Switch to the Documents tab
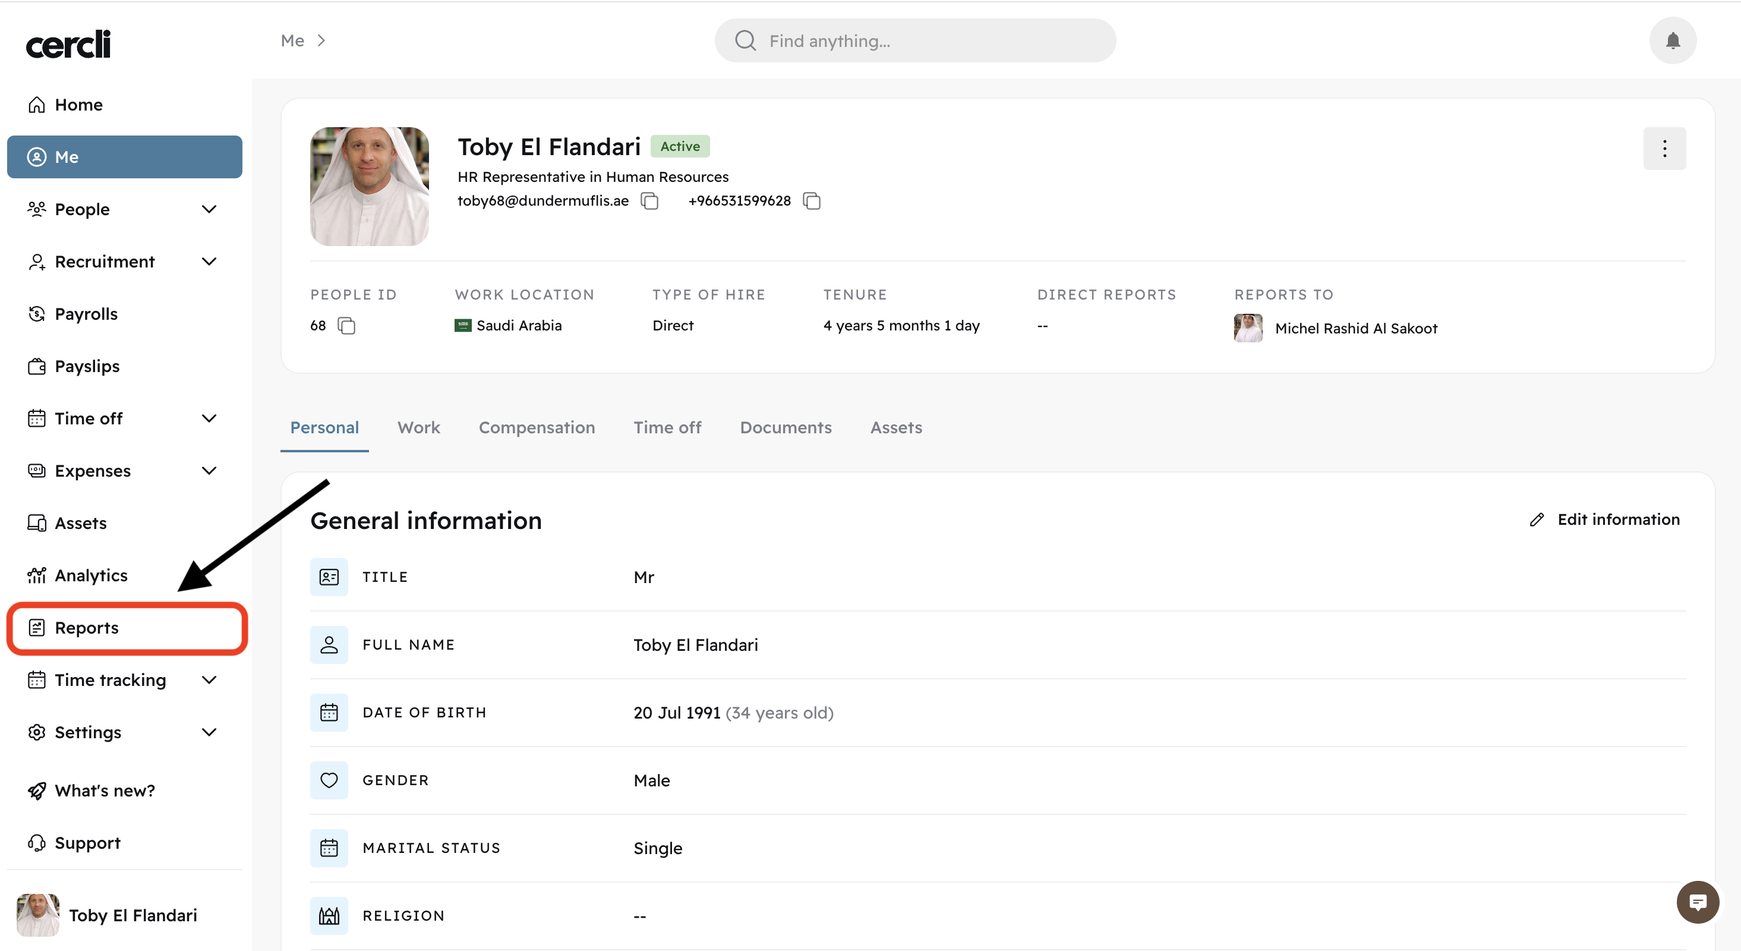This screenshot has height=951, width=1741. click(x=786, y=427)
